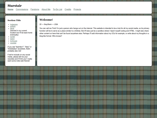Screen dimensions: 157x118
Task: View the Credits page
Action: [68, 9]
